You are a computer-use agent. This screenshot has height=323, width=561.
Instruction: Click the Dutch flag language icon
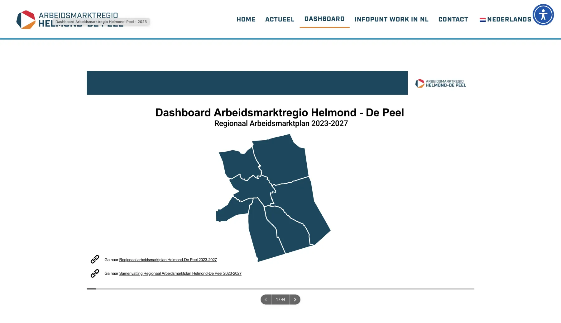[x=482, y=20]
